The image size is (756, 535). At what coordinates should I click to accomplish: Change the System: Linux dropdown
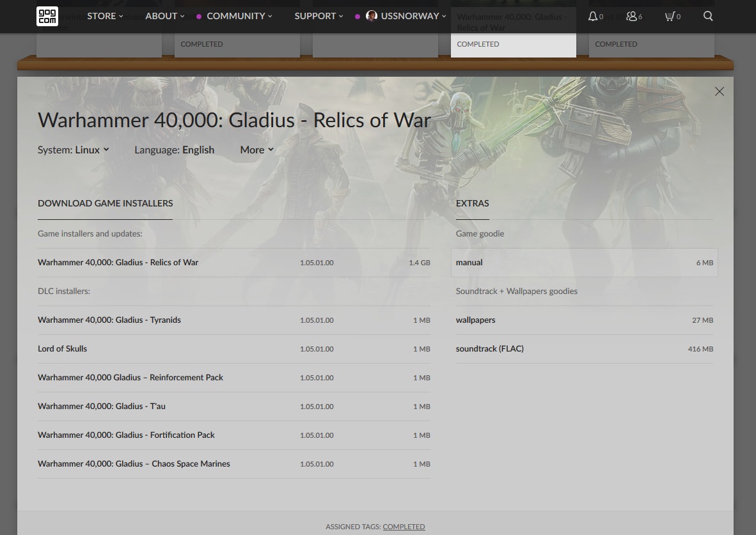(74, 150)
